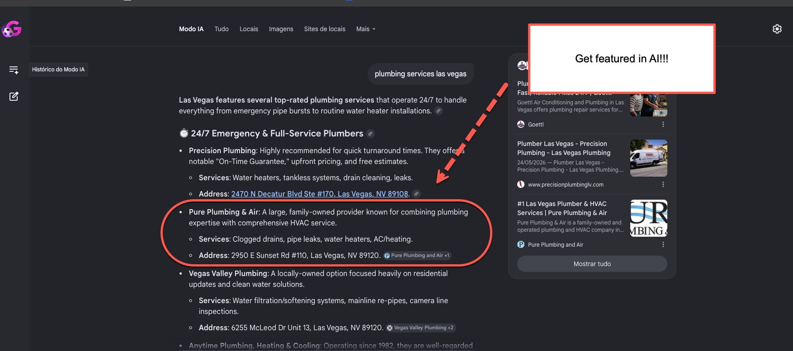Click the 'Goettl' source name text
793x351 pixels.
tap(536, 124)
